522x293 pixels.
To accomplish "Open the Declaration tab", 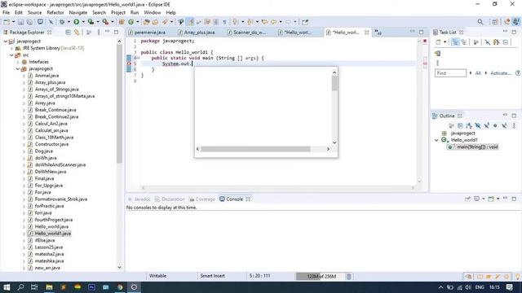I will pyautogui.click(x=170, y=199).
